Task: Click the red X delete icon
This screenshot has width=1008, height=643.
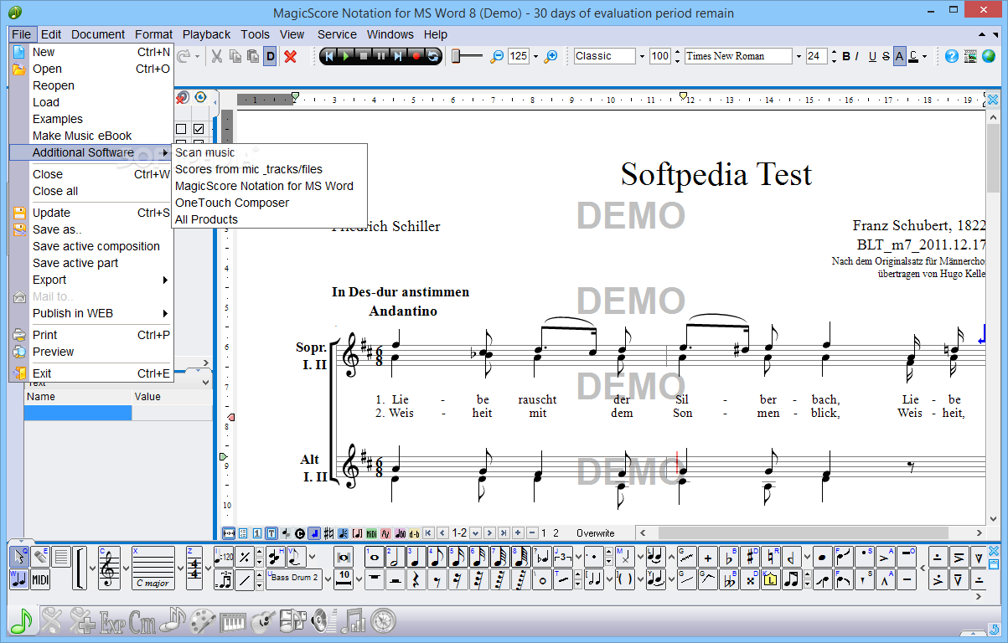Action: click(x=291, y=56)
